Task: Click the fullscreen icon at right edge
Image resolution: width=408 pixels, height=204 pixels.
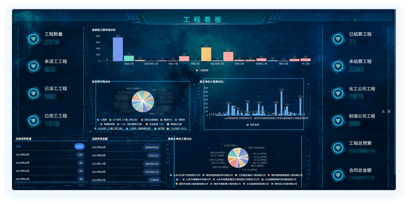Action: coord(389,111)
